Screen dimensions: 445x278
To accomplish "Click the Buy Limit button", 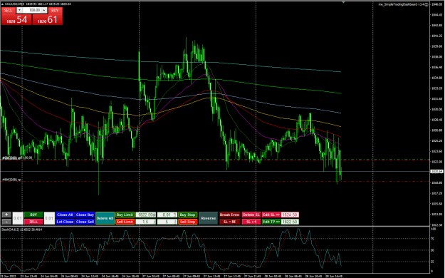I will tap(125, 215).
